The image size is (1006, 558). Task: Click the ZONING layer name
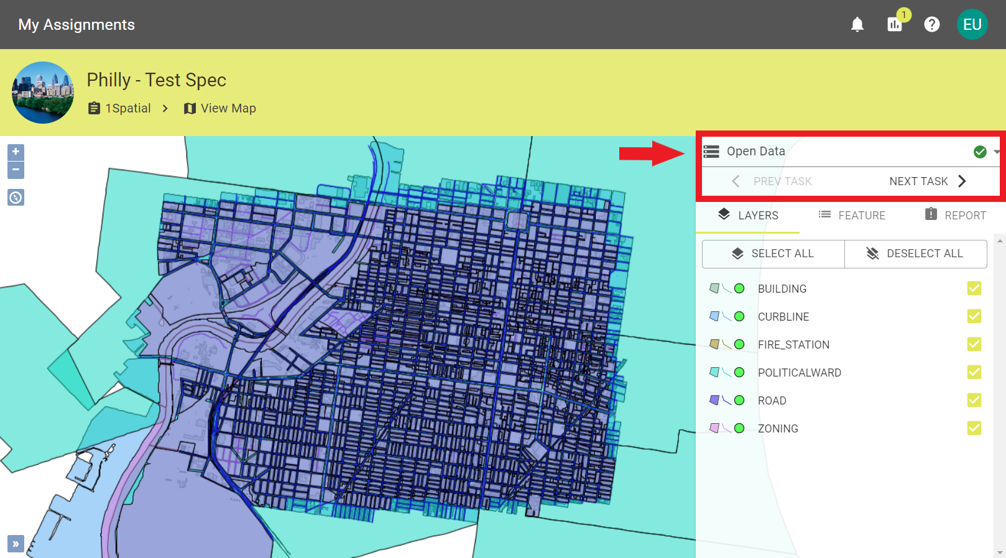pos(778,429)
